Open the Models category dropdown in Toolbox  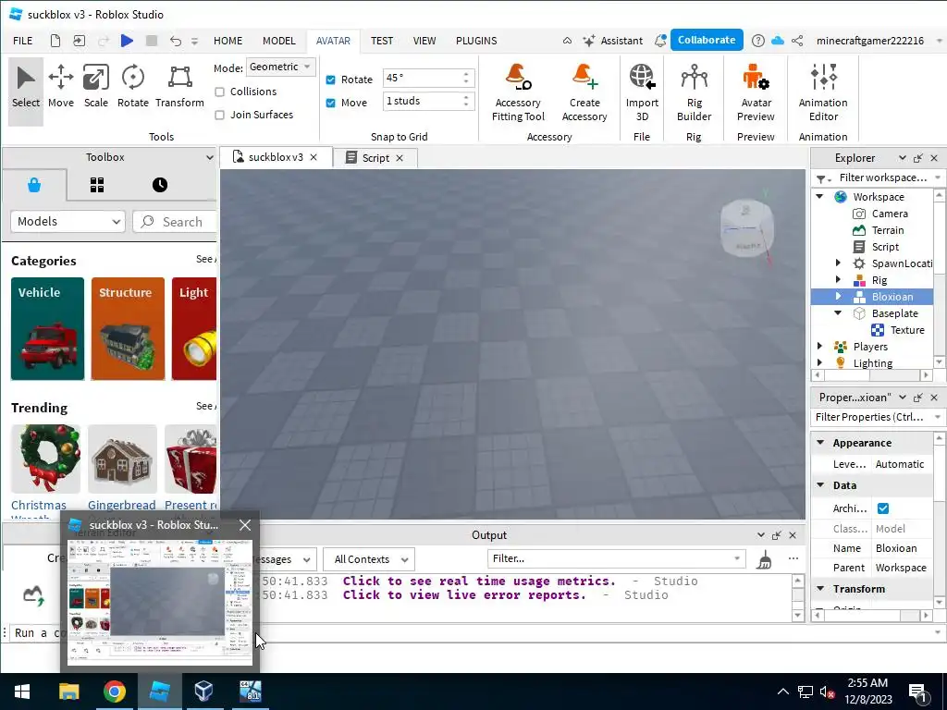pos(68,222)
